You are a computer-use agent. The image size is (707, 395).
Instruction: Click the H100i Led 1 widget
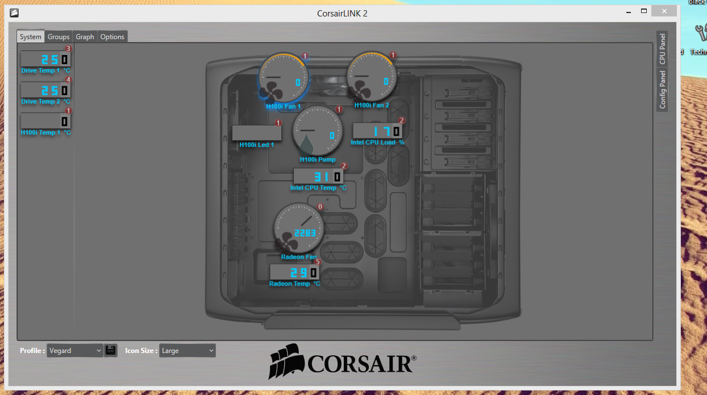tap(257, 133)
